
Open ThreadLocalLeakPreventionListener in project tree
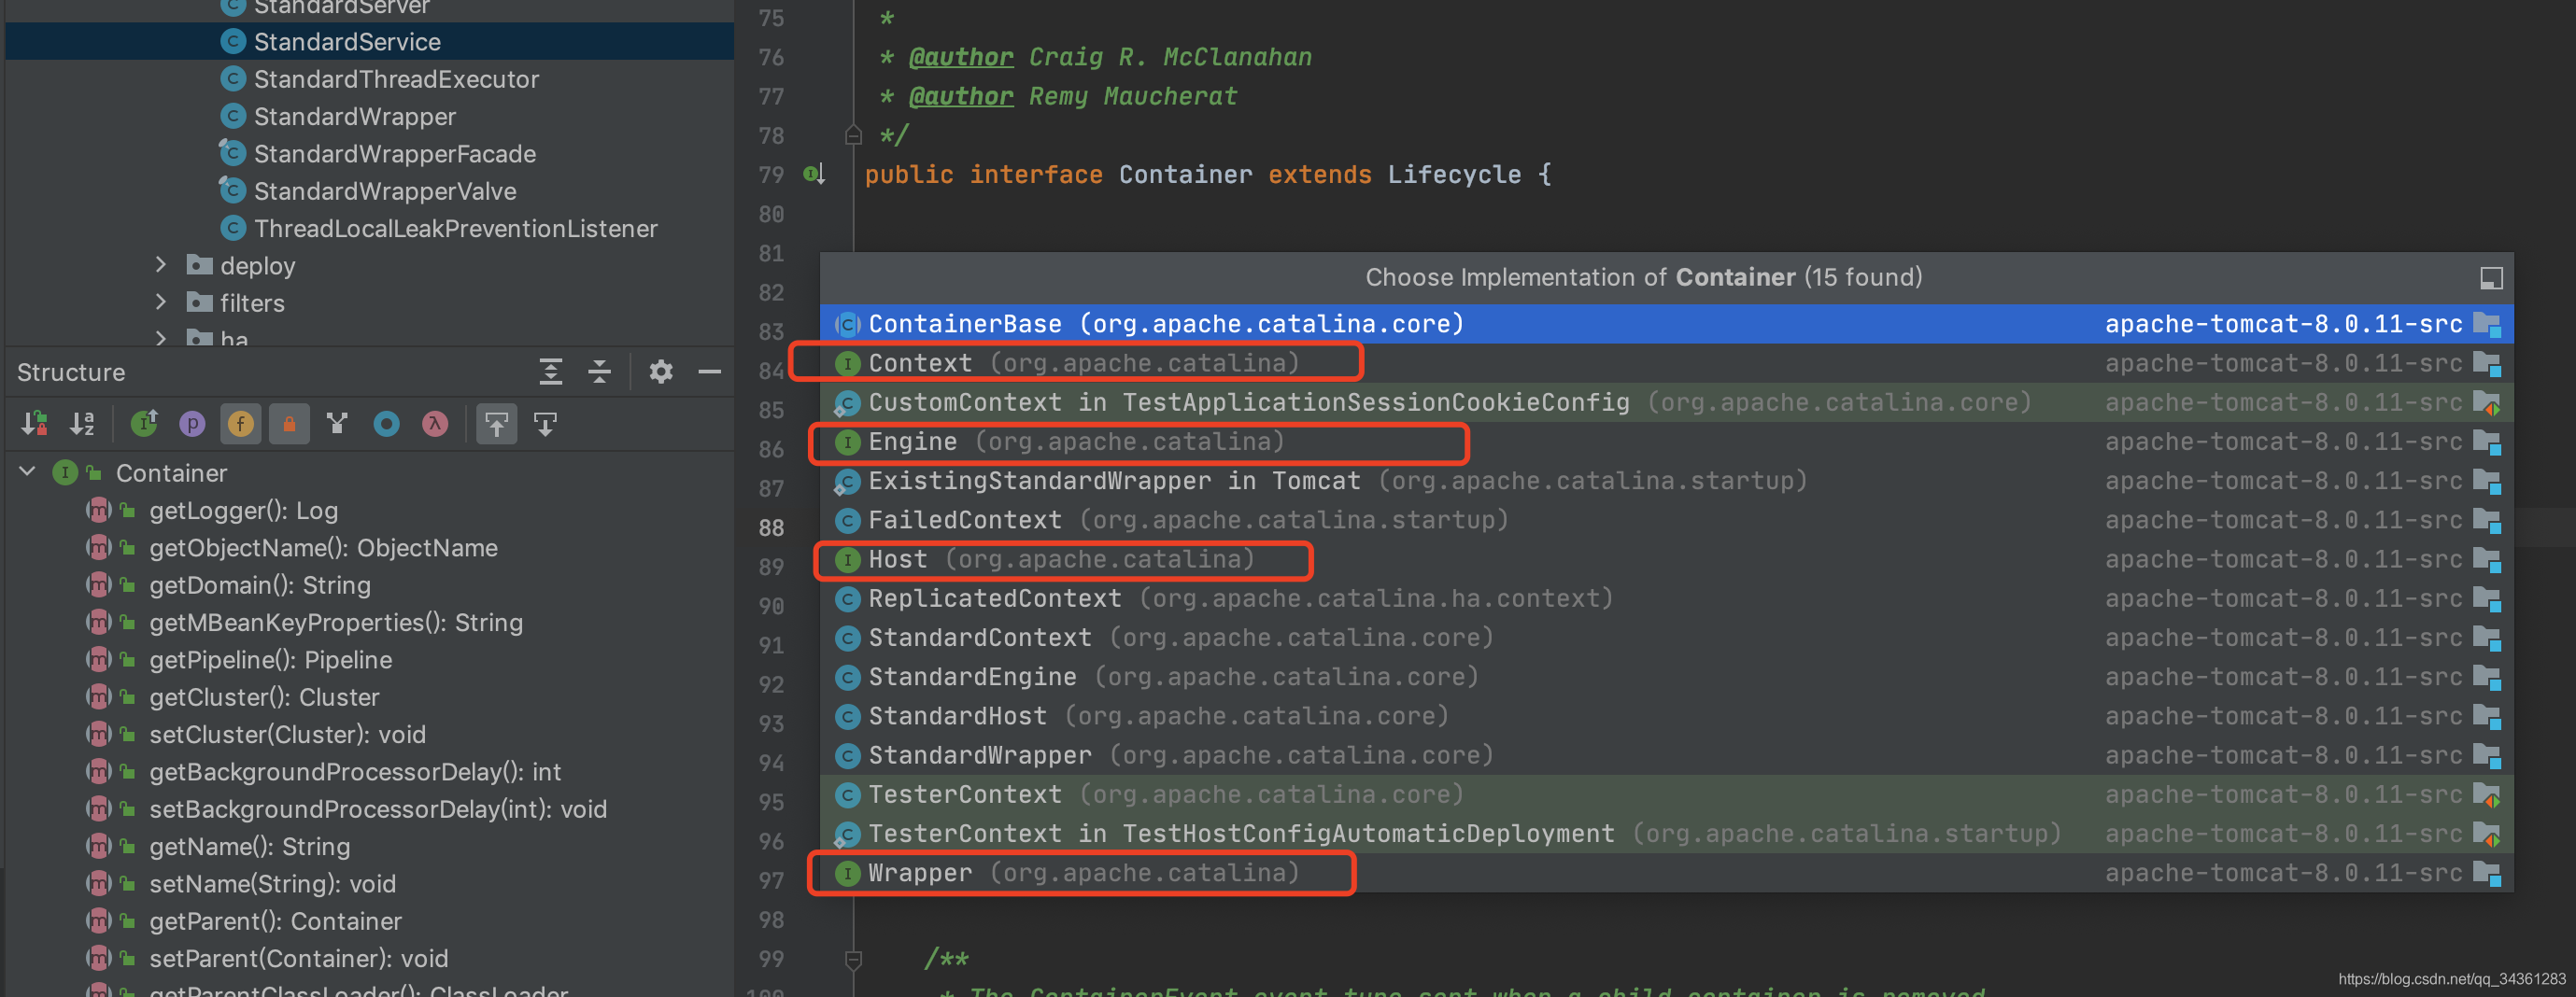click(x=456, y=228)
